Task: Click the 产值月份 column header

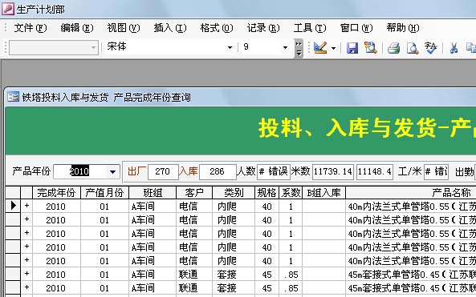Action: [104, 193]
